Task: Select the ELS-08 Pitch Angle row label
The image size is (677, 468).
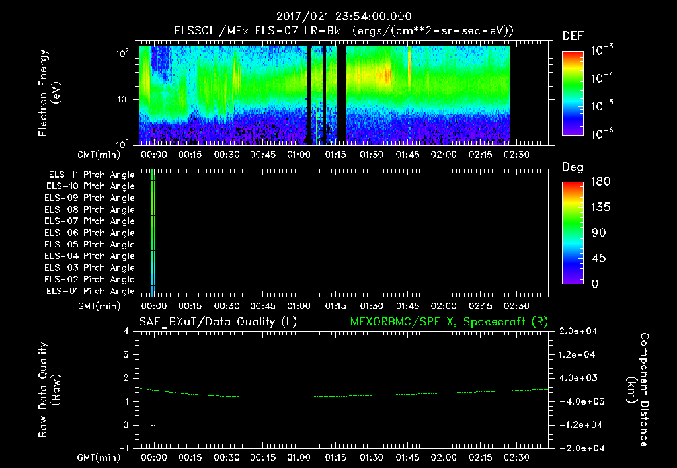Action: (x=90, y=210)
